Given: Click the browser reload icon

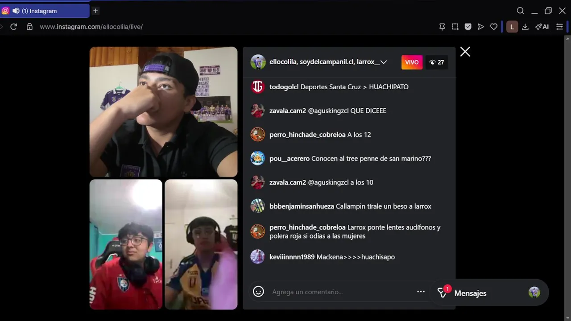Looking at the screenshot, I should pyautogui.click(x=13, y=27).
